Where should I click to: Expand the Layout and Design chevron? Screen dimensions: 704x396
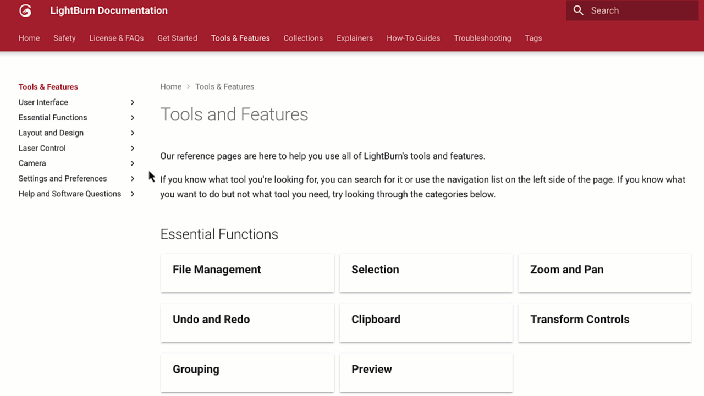pyautogui.click(x=133, y=133)
